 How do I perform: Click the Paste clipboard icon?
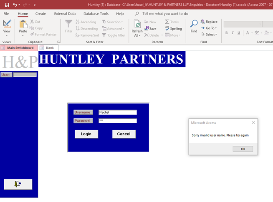coord(23,24)
